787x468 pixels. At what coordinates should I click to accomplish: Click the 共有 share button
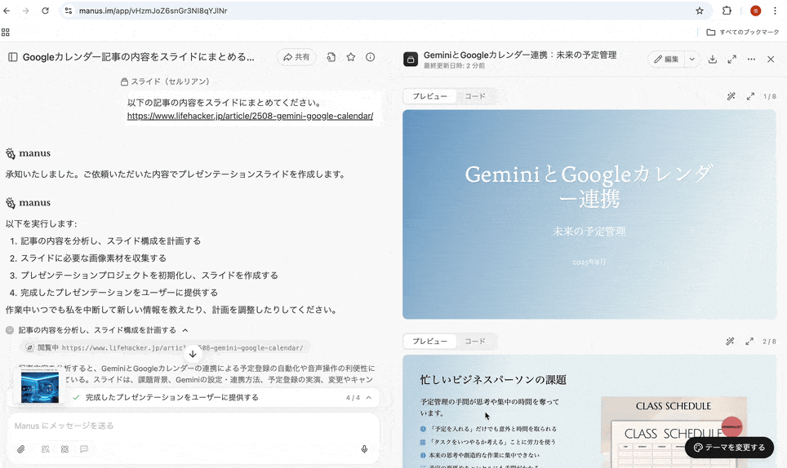pos(296,57)
